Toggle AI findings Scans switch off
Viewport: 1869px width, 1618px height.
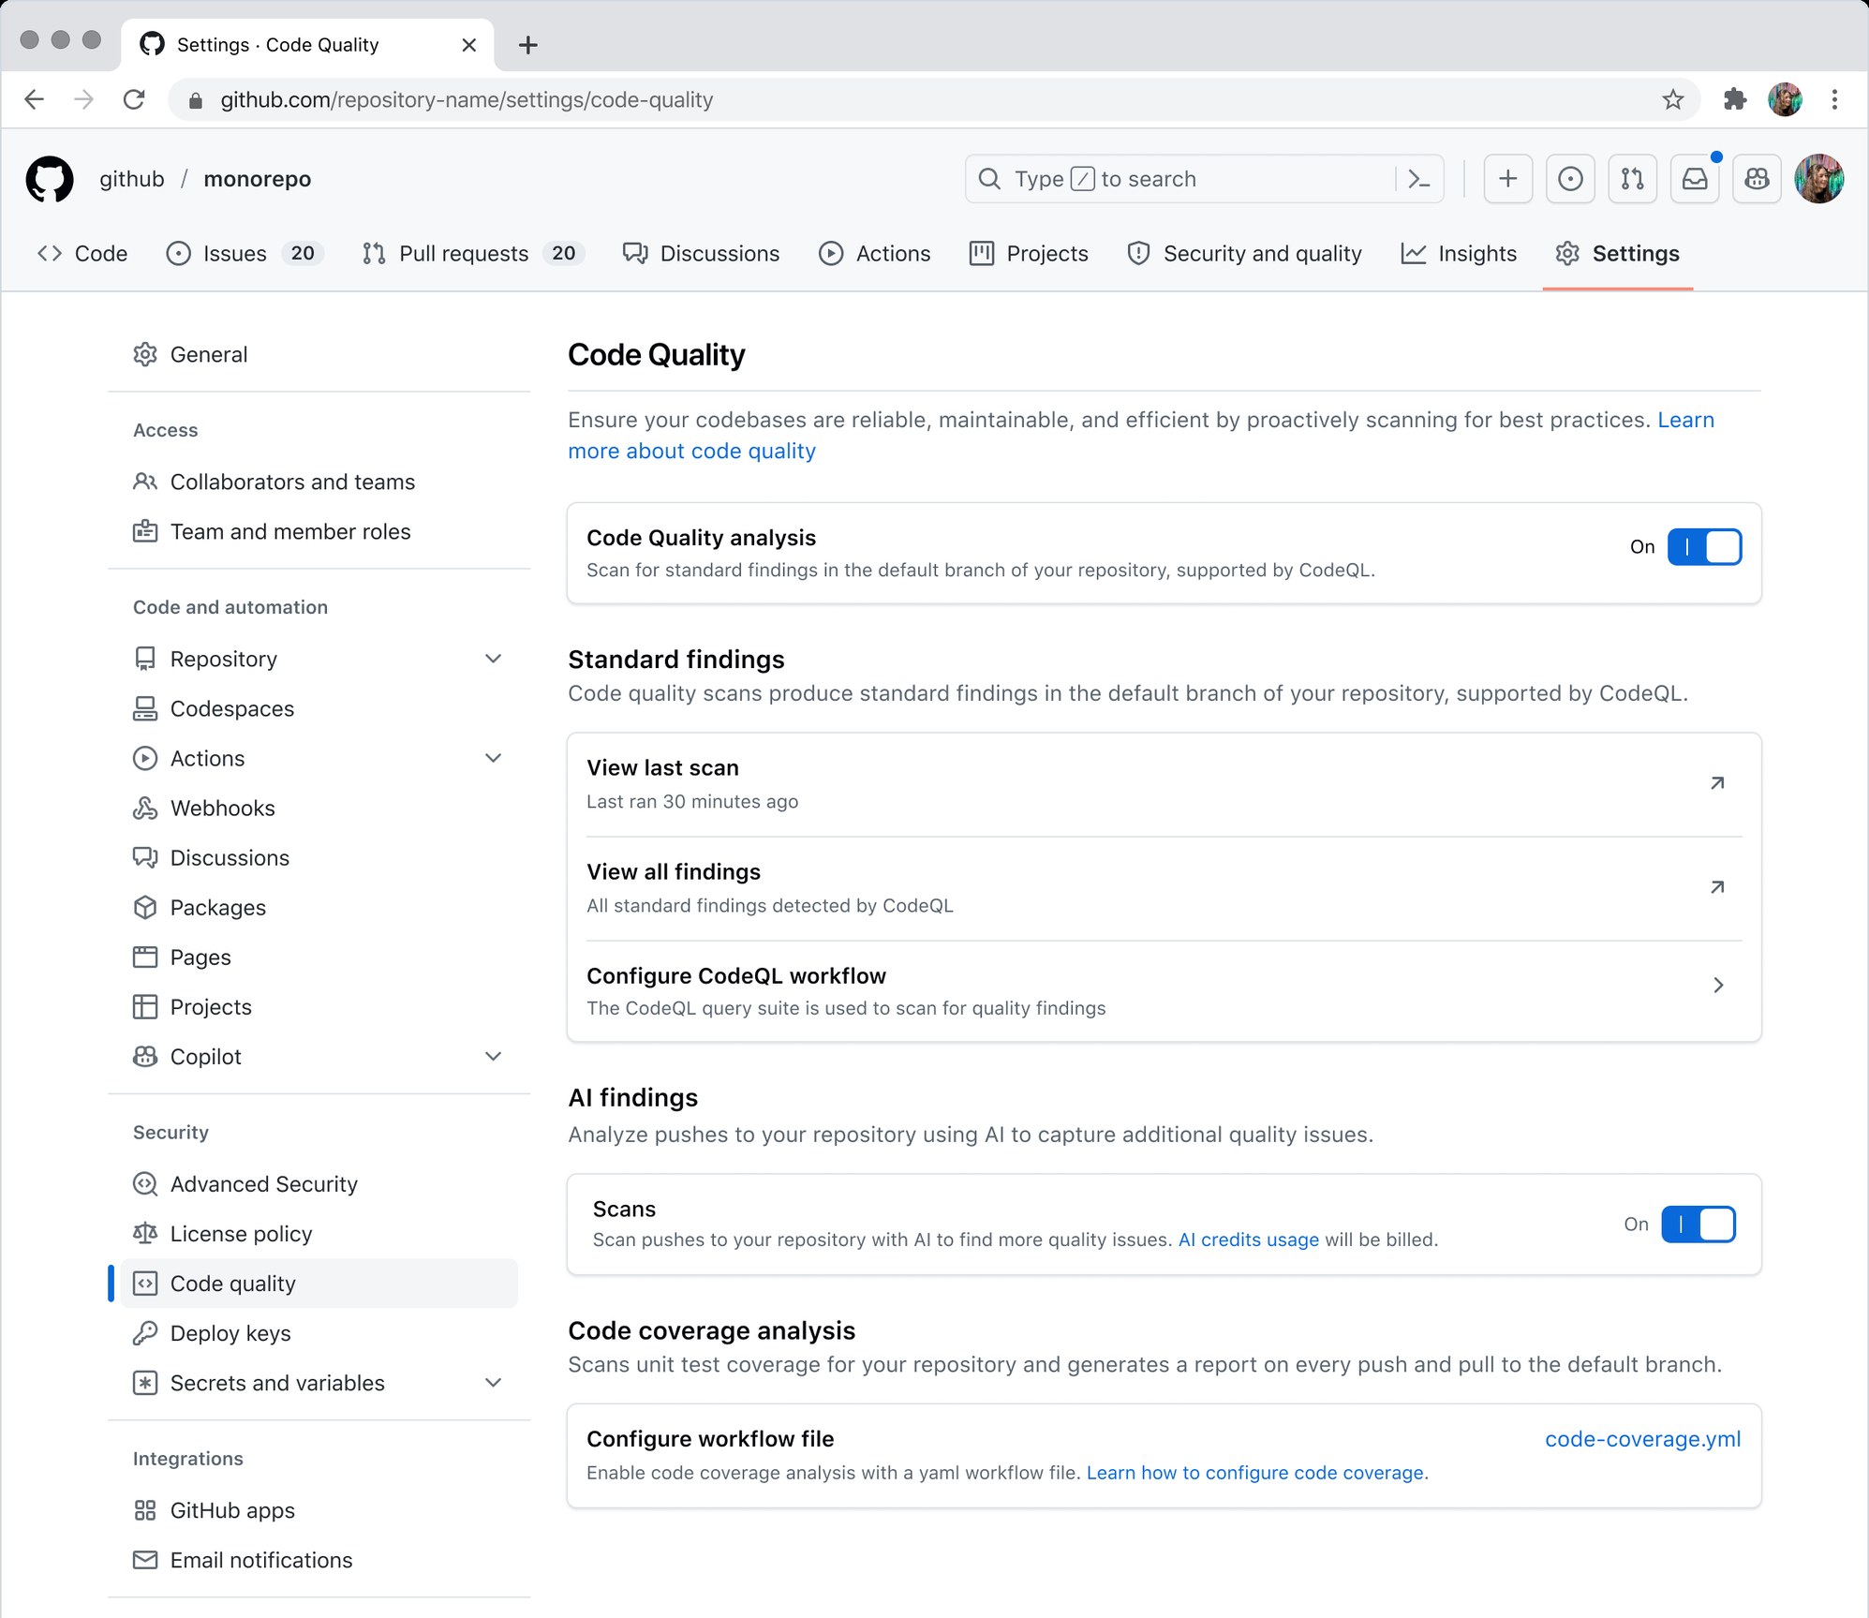[x=1698, y=1225]
